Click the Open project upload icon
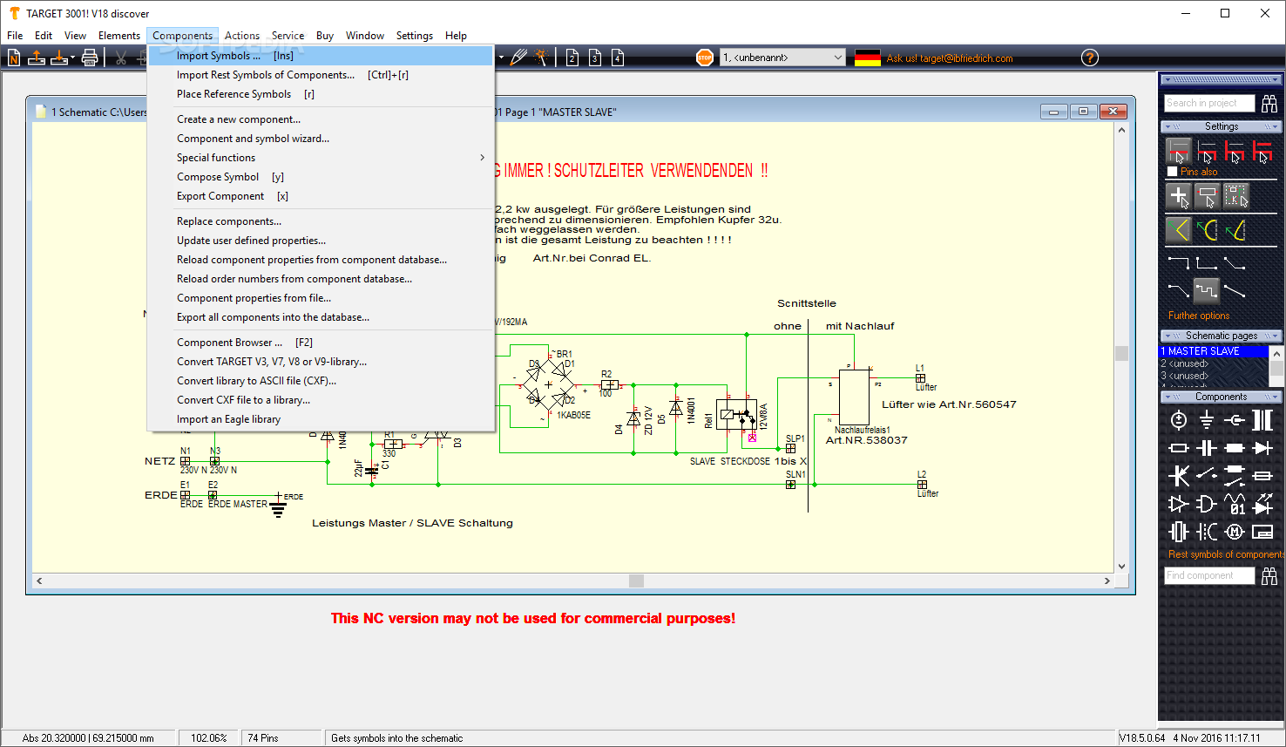 (37, 58)
